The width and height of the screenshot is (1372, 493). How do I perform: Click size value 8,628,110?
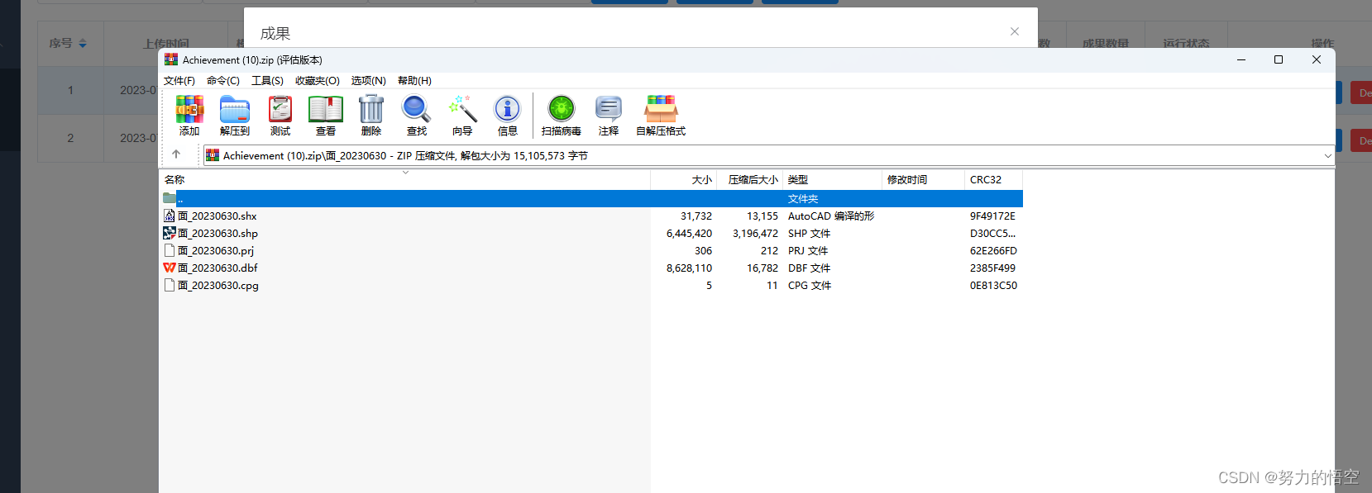point(689,268)
